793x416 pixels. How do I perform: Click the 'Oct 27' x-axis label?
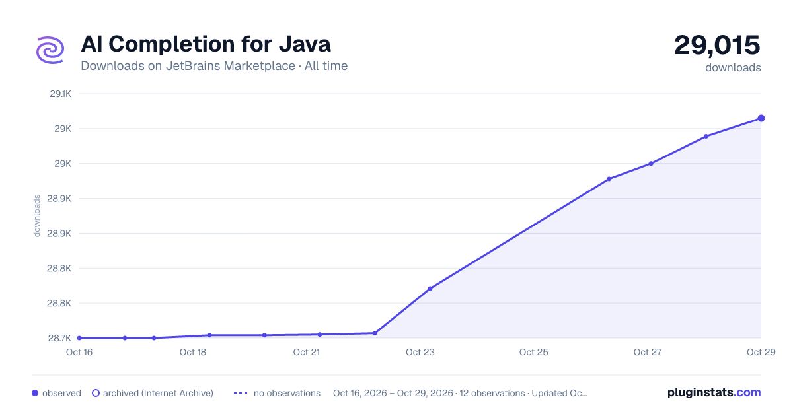[x=648, y=352]
